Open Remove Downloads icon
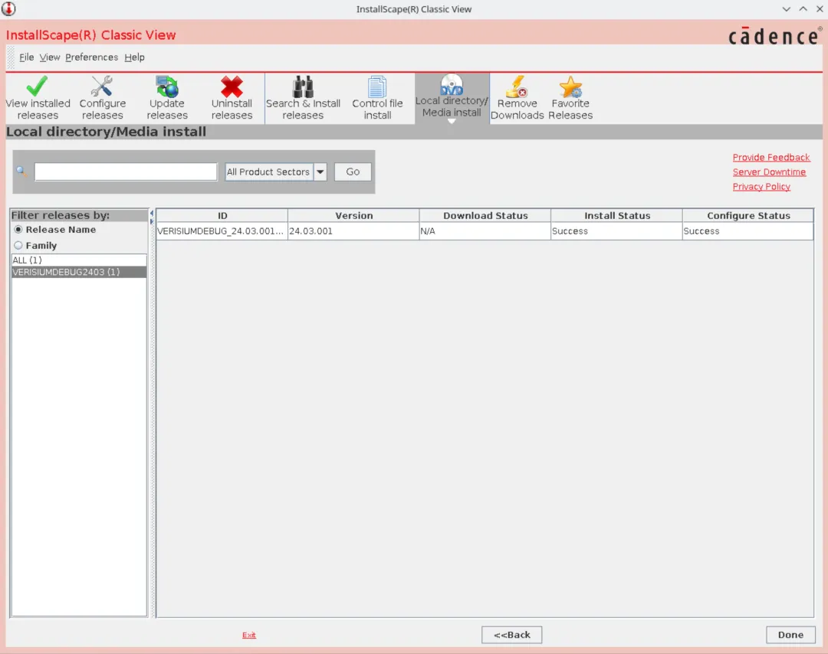Image resolution: width=828 pixels, height=654 pixels. pos(517,87)
